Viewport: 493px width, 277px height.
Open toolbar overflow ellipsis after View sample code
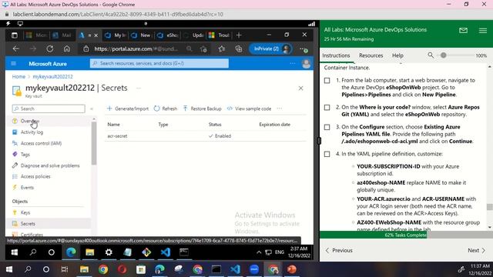280,108
